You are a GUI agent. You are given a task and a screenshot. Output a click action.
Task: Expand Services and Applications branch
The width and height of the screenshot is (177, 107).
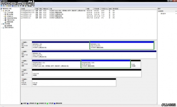click(2, 28)
